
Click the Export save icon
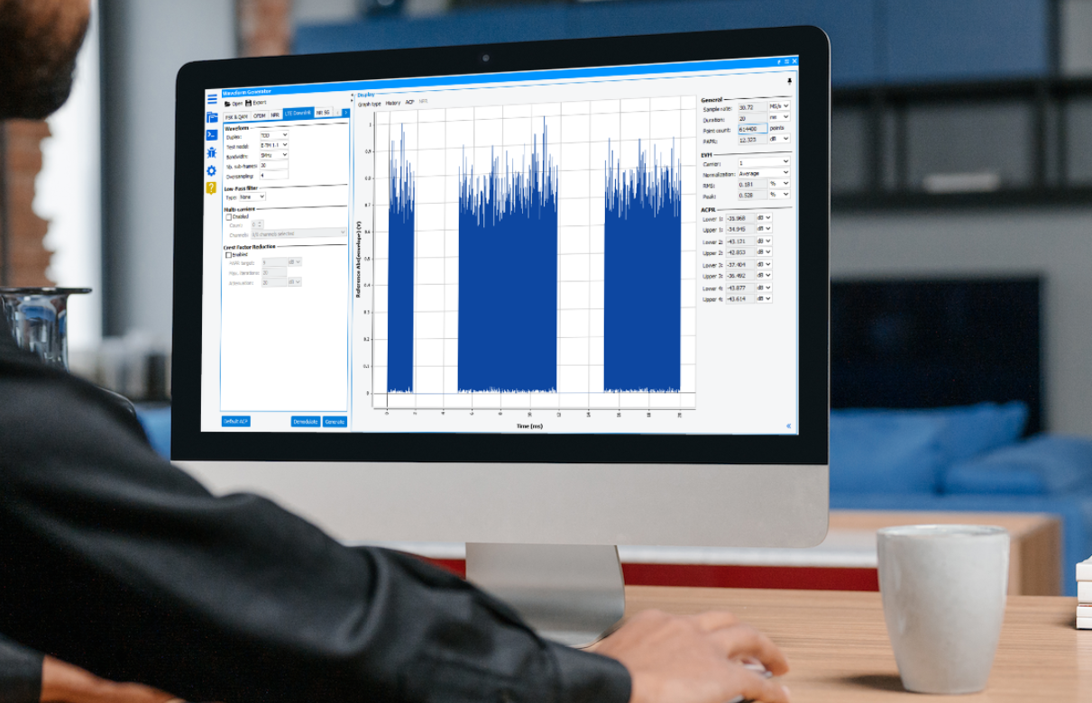pyautogui.click(x=249, y=103)
